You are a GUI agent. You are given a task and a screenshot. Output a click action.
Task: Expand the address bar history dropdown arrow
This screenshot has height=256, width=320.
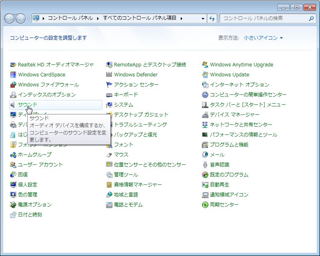coord(203,18)
